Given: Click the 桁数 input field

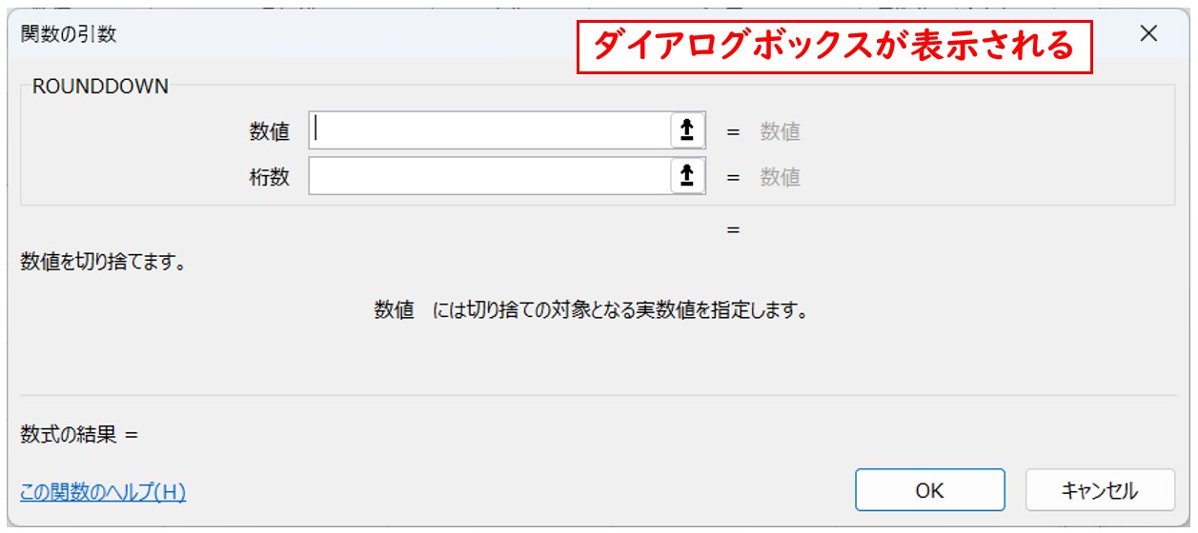Looking at the screenshot, I should tap(490, 176).
